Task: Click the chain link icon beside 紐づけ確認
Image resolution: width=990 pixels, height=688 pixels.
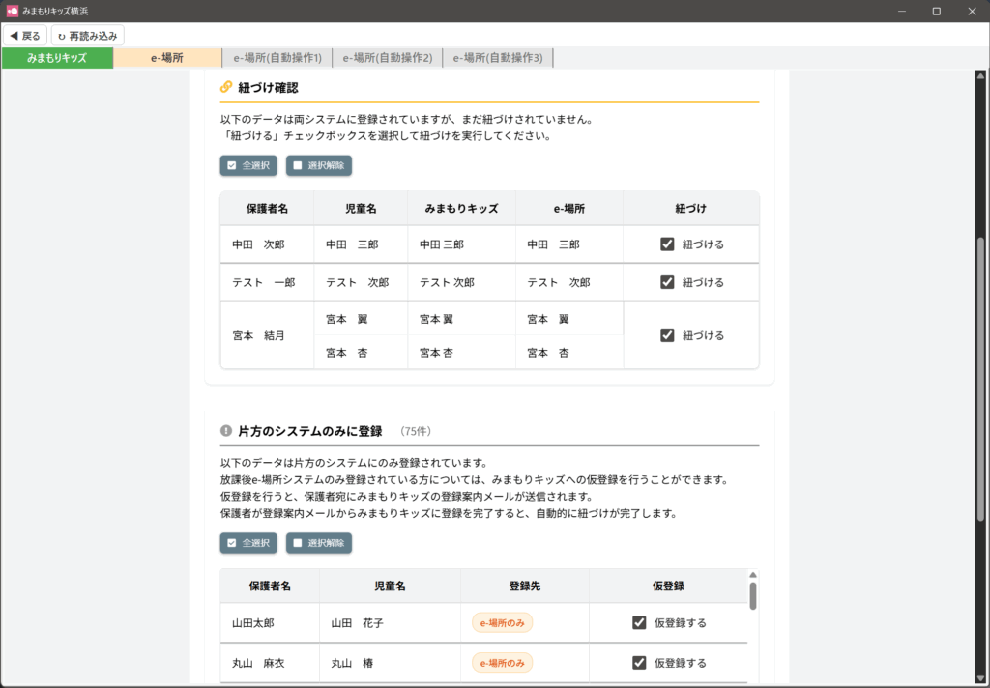Action: [226, 87]
